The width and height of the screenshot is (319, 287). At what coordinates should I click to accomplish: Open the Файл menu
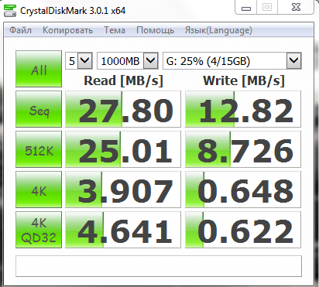20,30
